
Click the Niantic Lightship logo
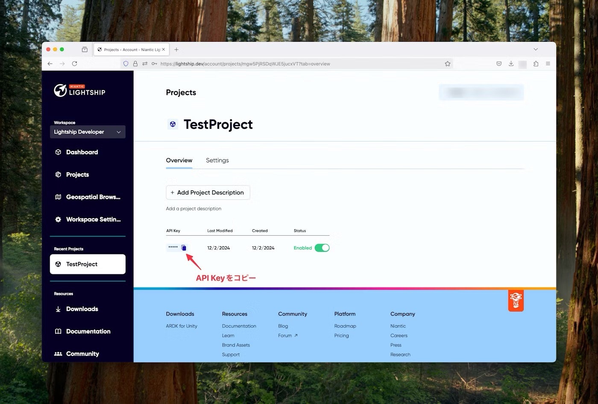(x=79, y=90)
